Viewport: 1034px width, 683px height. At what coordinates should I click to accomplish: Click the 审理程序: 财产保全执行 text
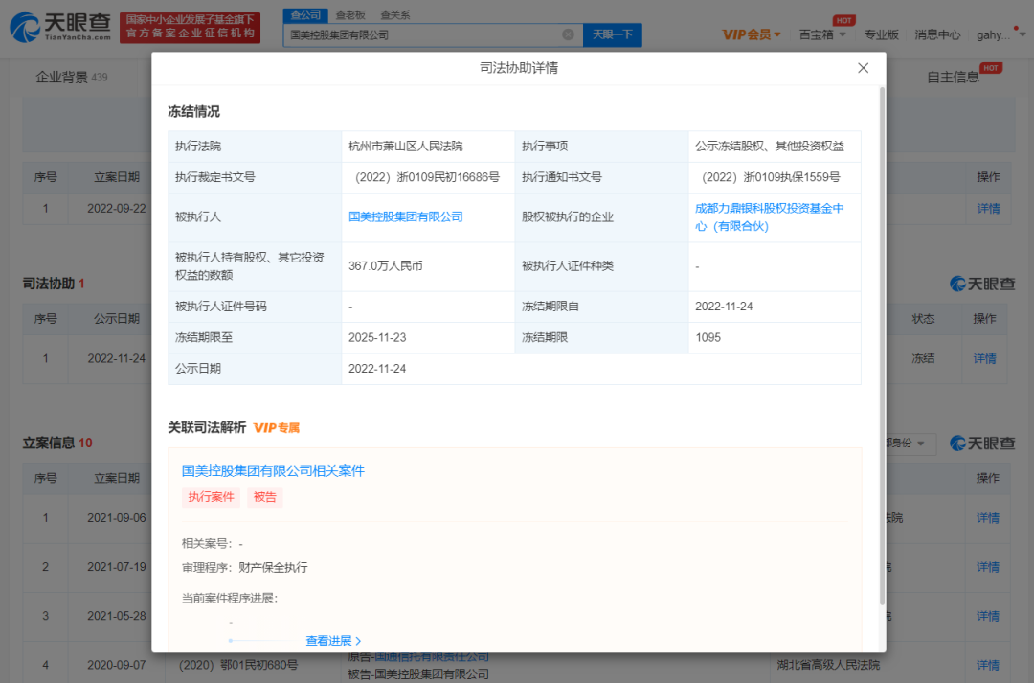pos(245,567)
